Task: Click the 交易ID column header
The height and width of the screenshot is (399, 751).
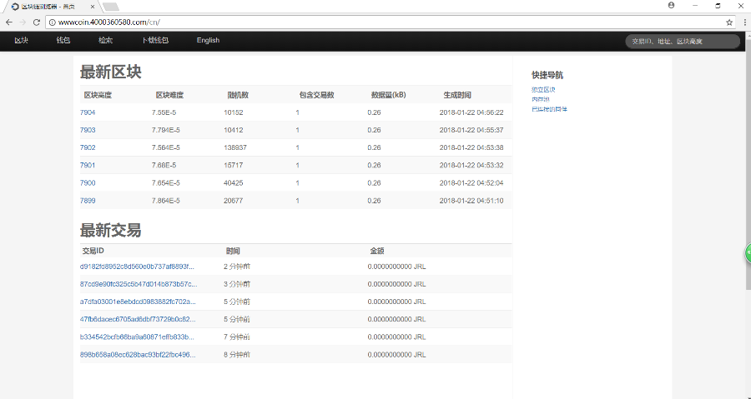Action: pyautogui.click(x=93, y=251)
